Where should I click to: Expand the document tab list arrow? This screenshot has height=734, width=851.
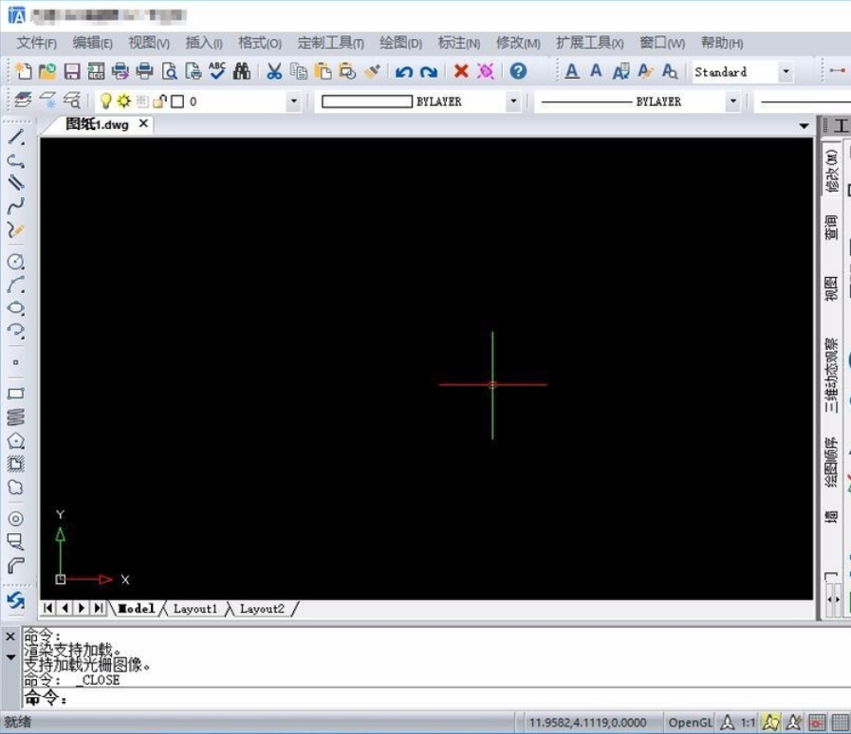pos(804,126)
